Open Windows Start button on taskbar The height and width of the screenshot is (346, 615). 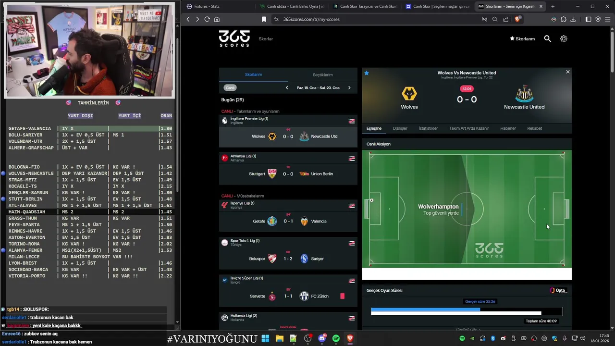265,339
